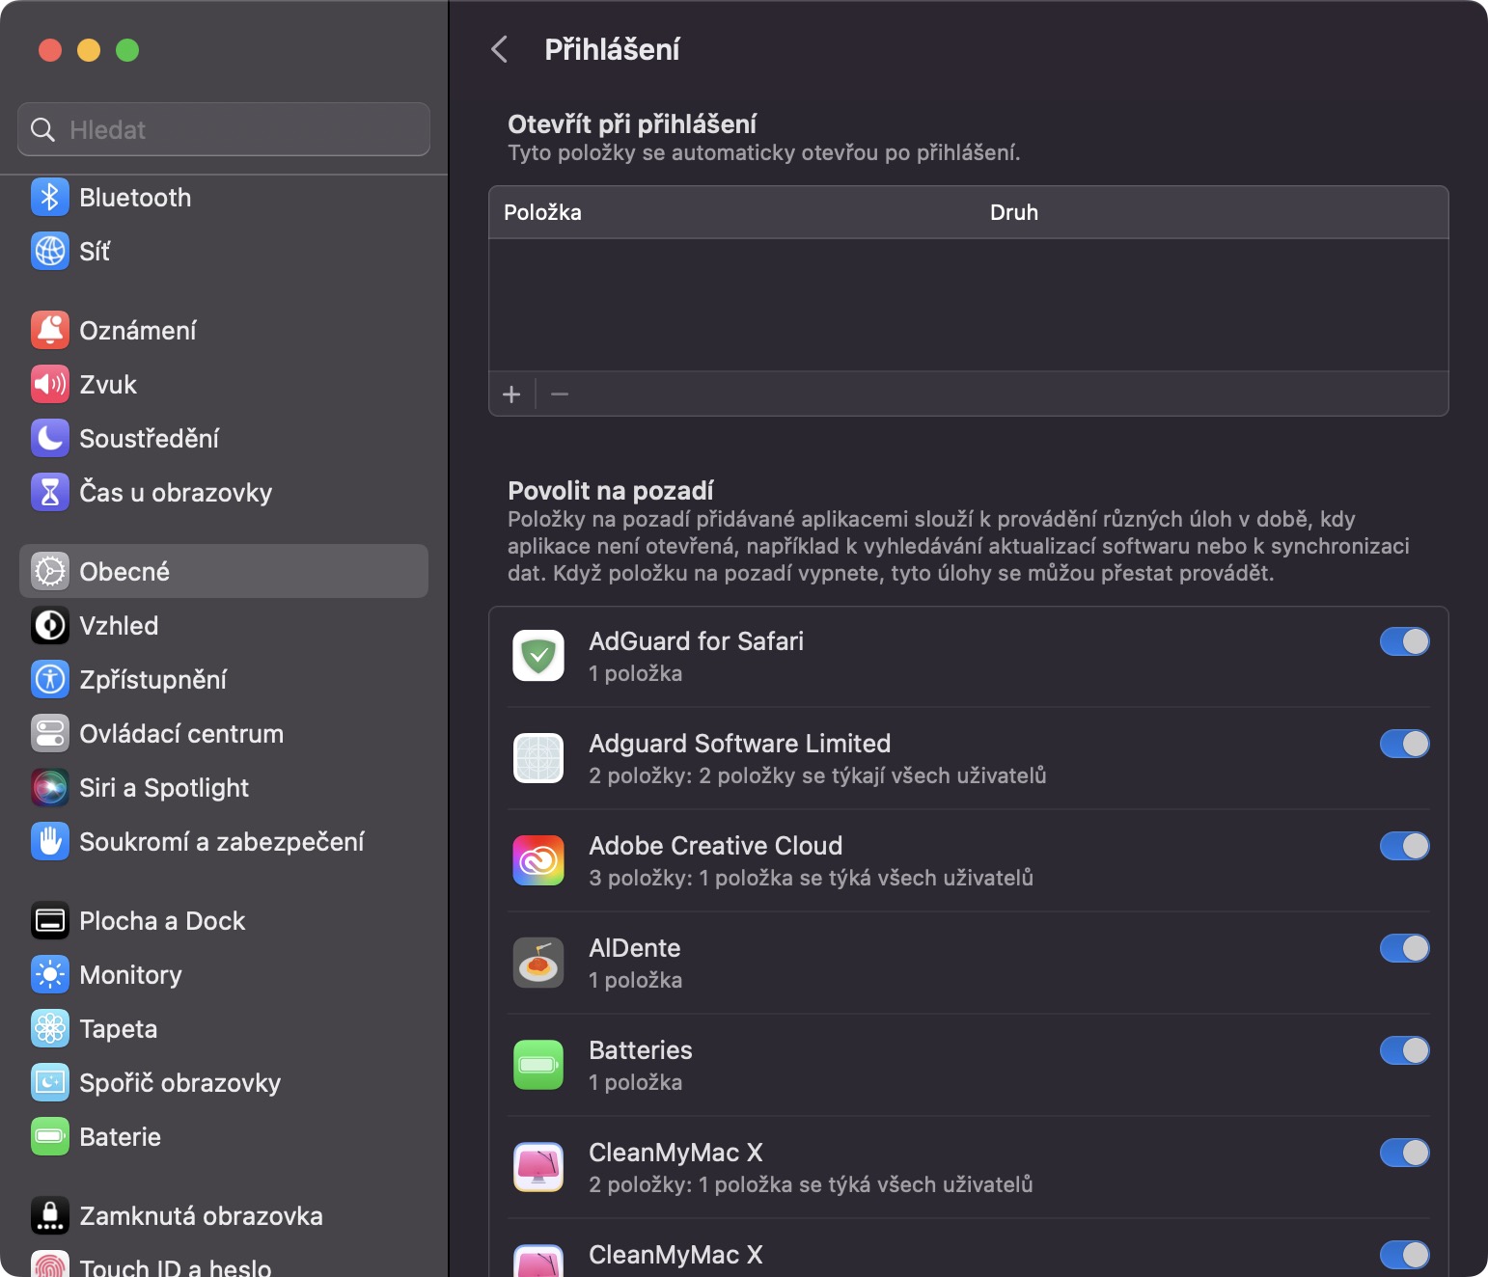Screen dimensions: 1488x1277
Task: Select Plocha a Dock in sidebar
Action: pyautogui.click(x=162, y=921)
